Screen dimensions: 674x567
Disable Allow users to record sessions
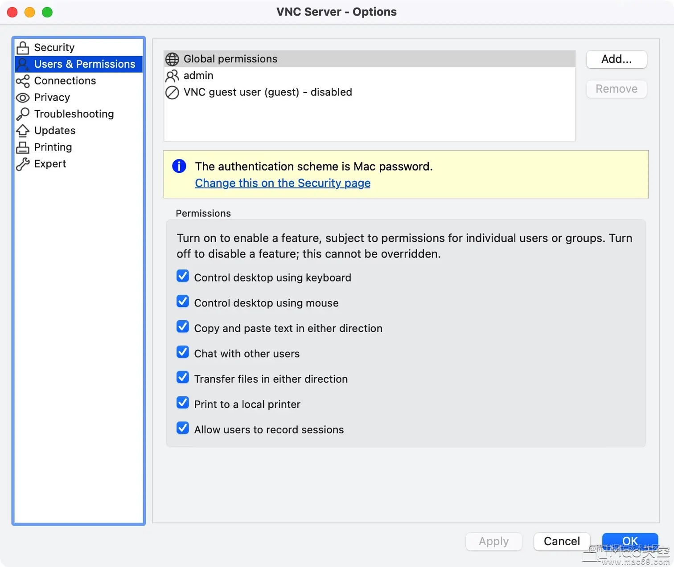click(183, 428)
